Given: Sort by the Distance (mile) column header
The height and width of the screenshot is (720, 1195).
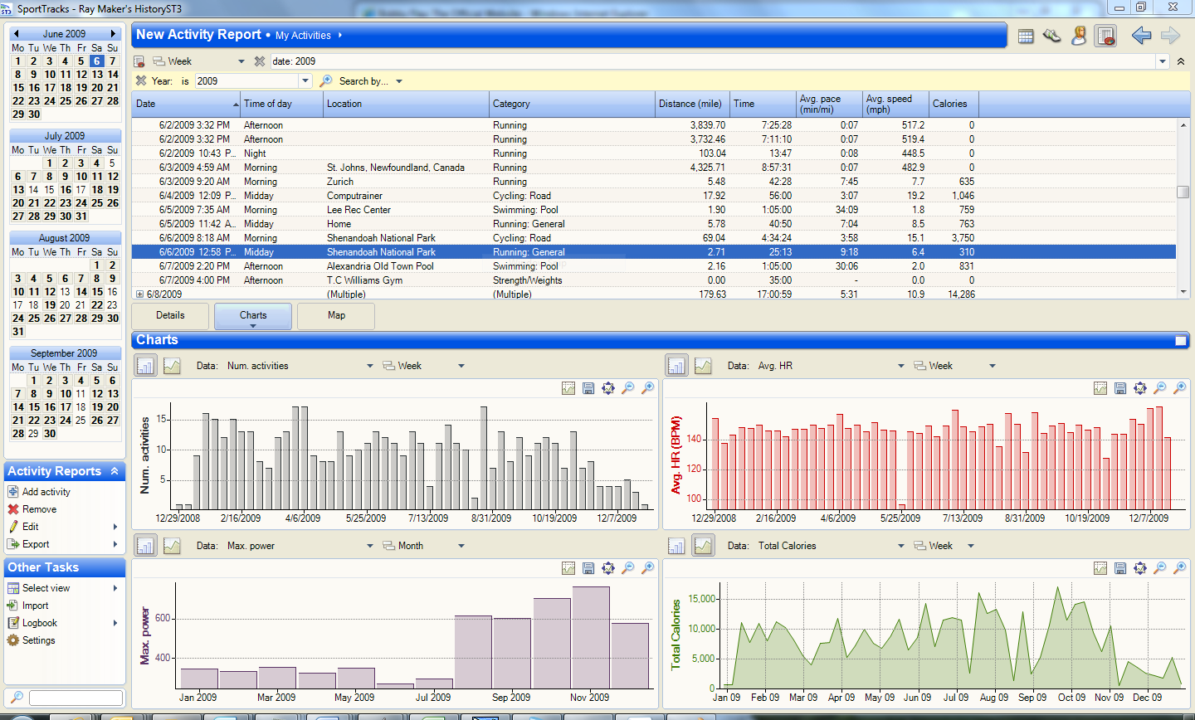Looking at the screenshot, I should click(x=692, y=104).
